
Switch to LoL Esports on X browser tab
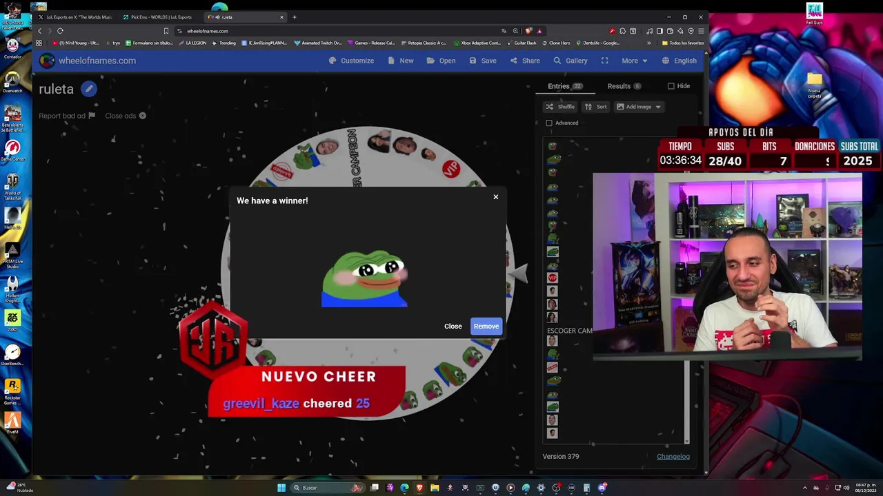76,17
